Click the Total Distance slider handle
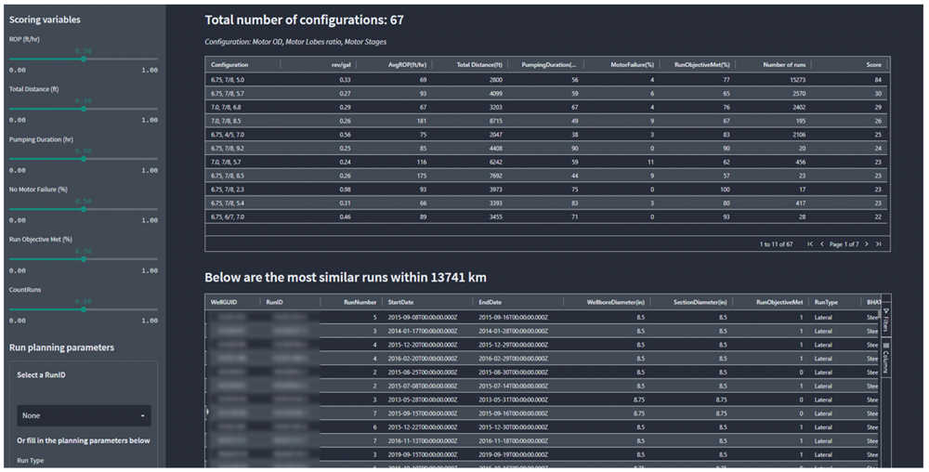 pyautogui.click(x=84, y=109)
